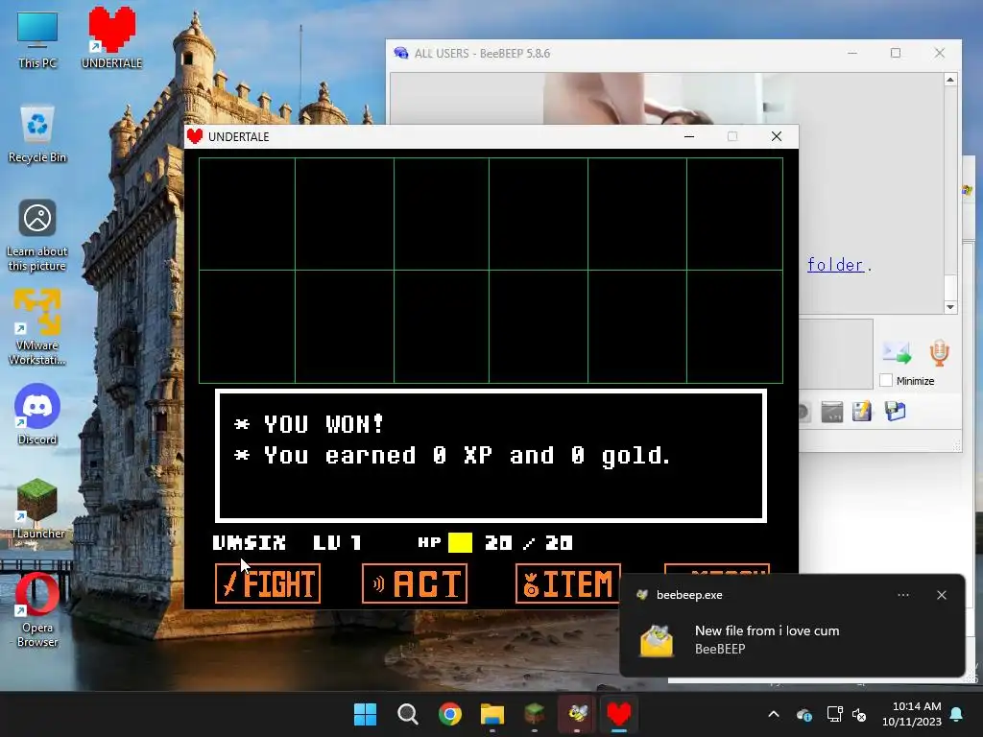Select the Recycle Bin desktop icon

pyautogui.click(x=37, y=134)
